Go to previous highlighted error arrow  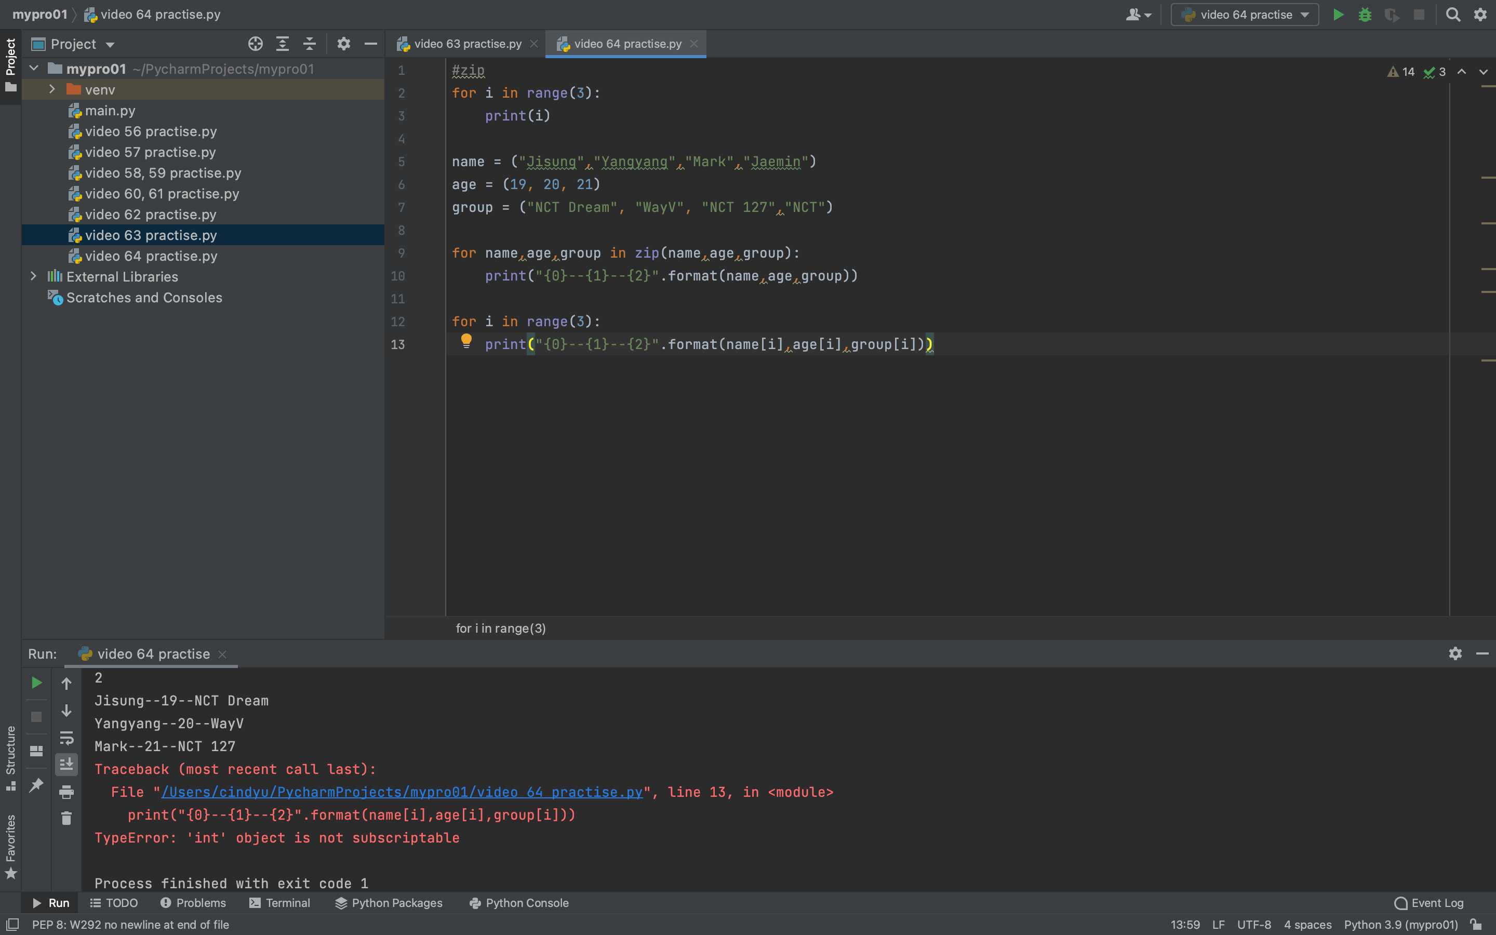(x=1462, y=72)
